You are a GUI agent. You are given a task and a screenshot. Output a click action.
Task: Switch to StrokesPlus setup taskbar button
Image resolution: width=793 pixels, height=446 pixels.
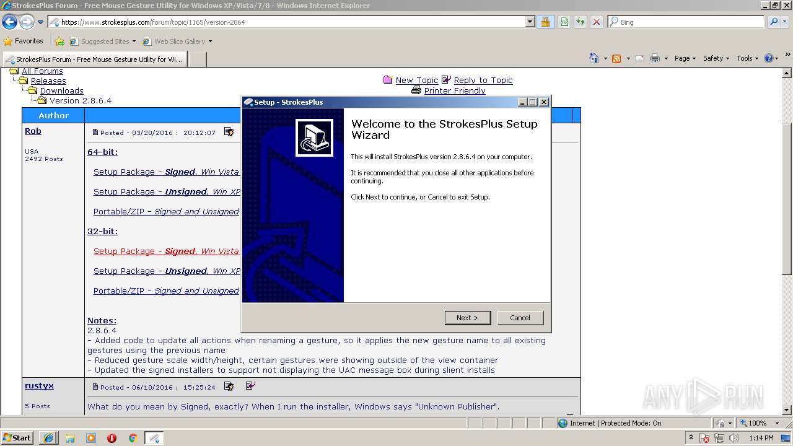tap(154, 438)
